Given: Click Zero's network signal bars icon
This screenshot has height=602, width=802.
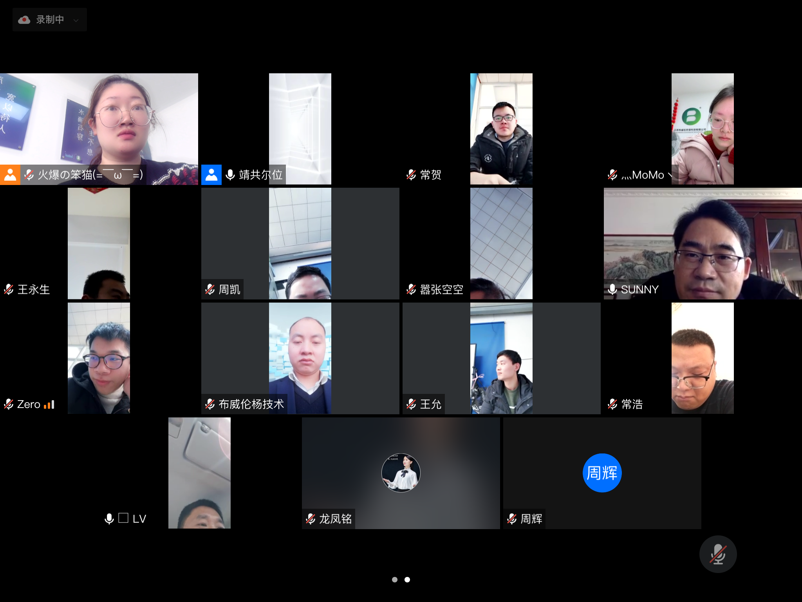Looking at the screenshot, I should point(49,404).
